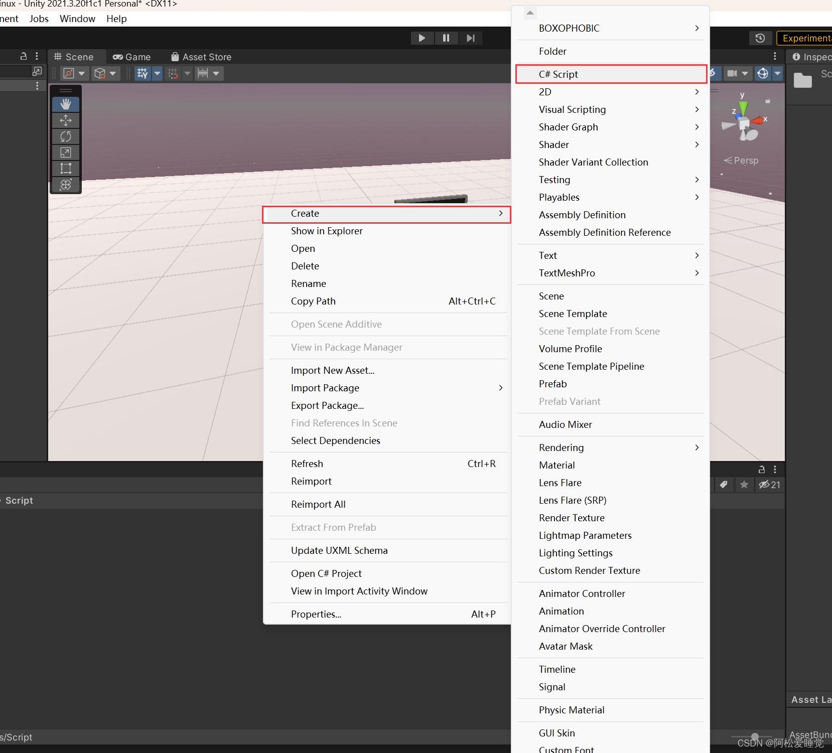Select the Move tool
This screenshot has height=753, width=832.
[x=66, y=120]
